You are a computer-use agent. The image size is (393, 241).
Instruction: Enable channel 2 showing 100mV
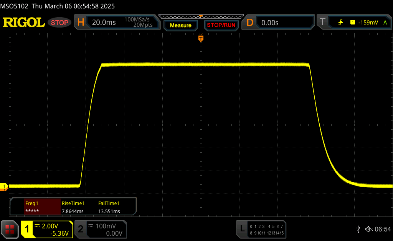coord(100,229)
